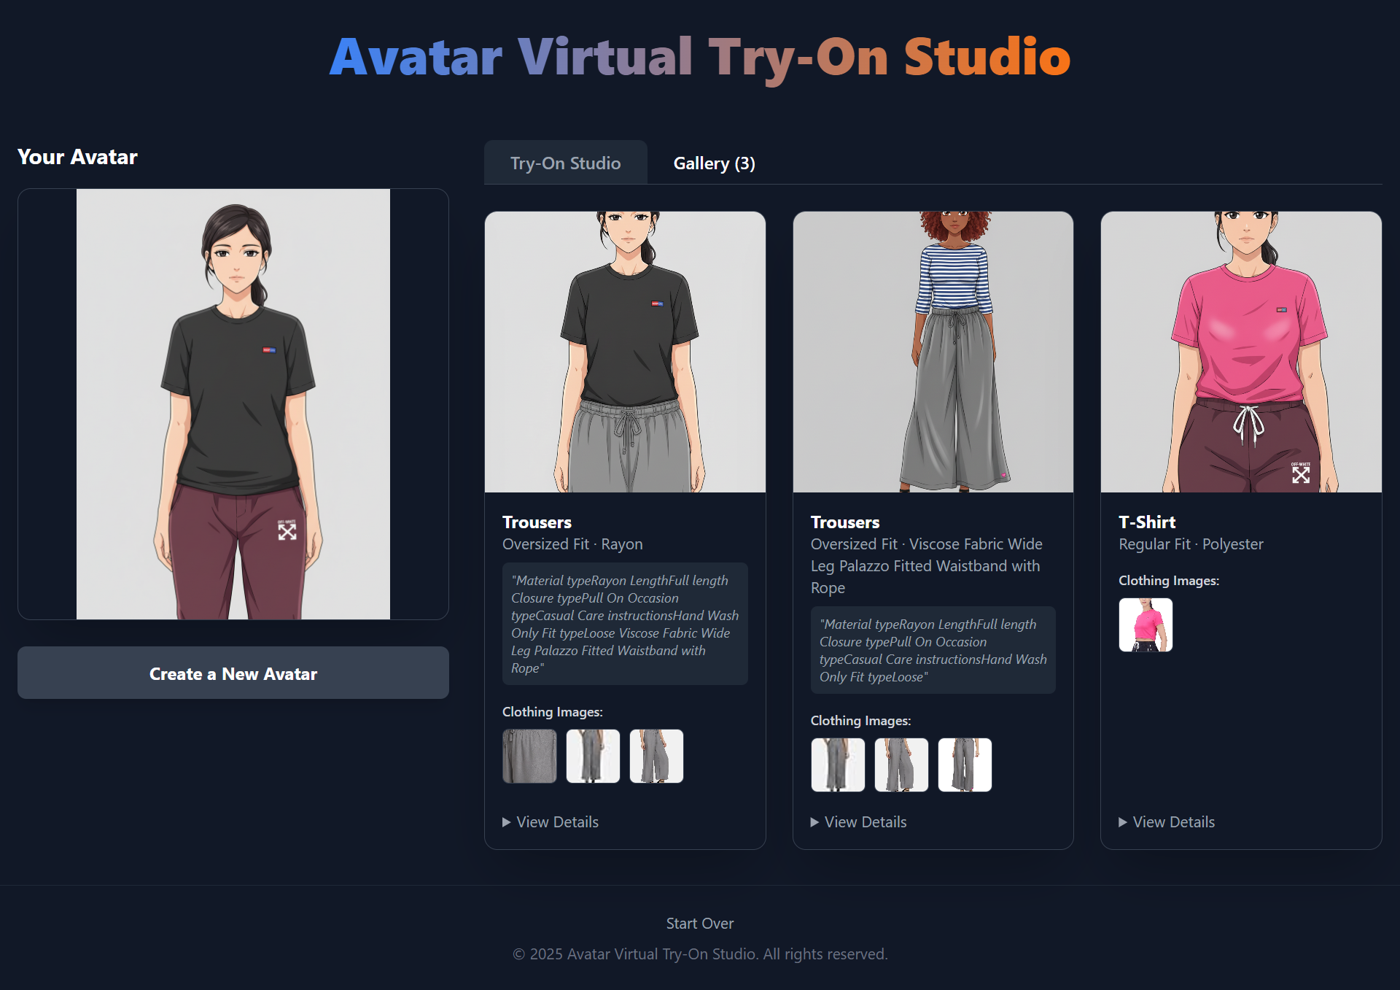
Task: Select last clothing thumbnail in second Trousers card
Action: [x=965, y=765]
